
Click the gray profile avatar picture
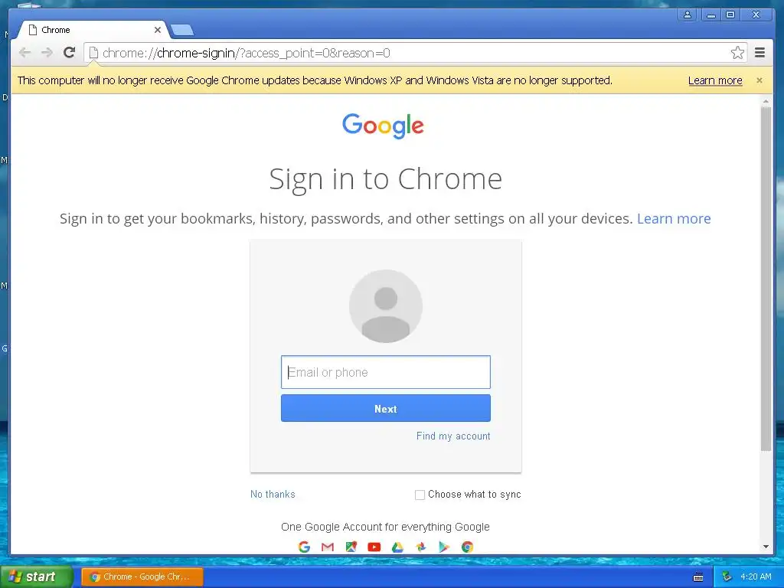(x=386, y=306)
